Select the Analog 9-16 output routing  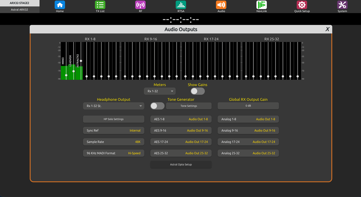(x=248, y=130)
